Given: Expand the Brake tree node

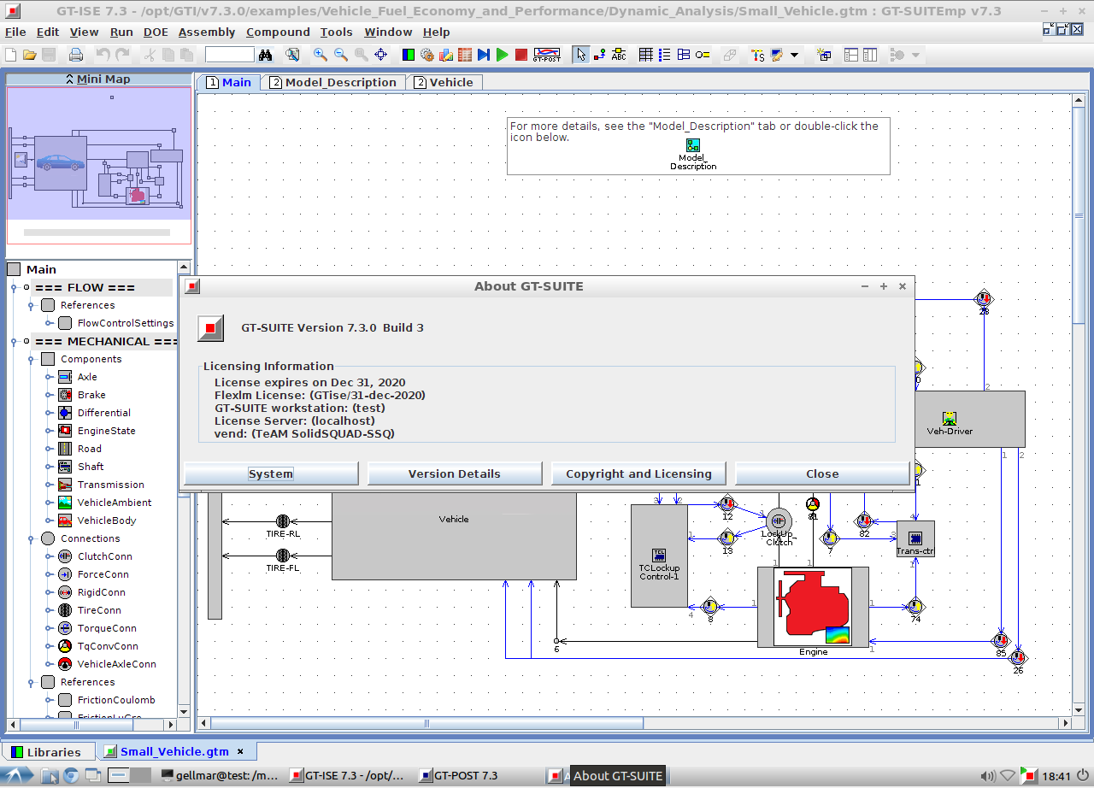Looking at the screenshot, I should [49, 395].
